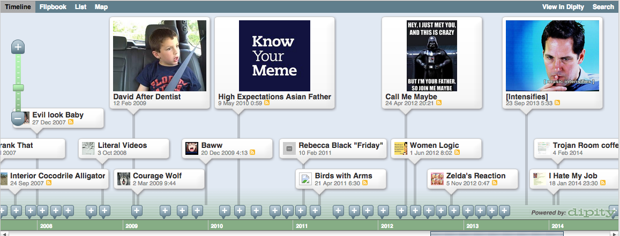
Task: Open the I Hate My Job event
Action: pyautogui.click(x=573, y=176)
